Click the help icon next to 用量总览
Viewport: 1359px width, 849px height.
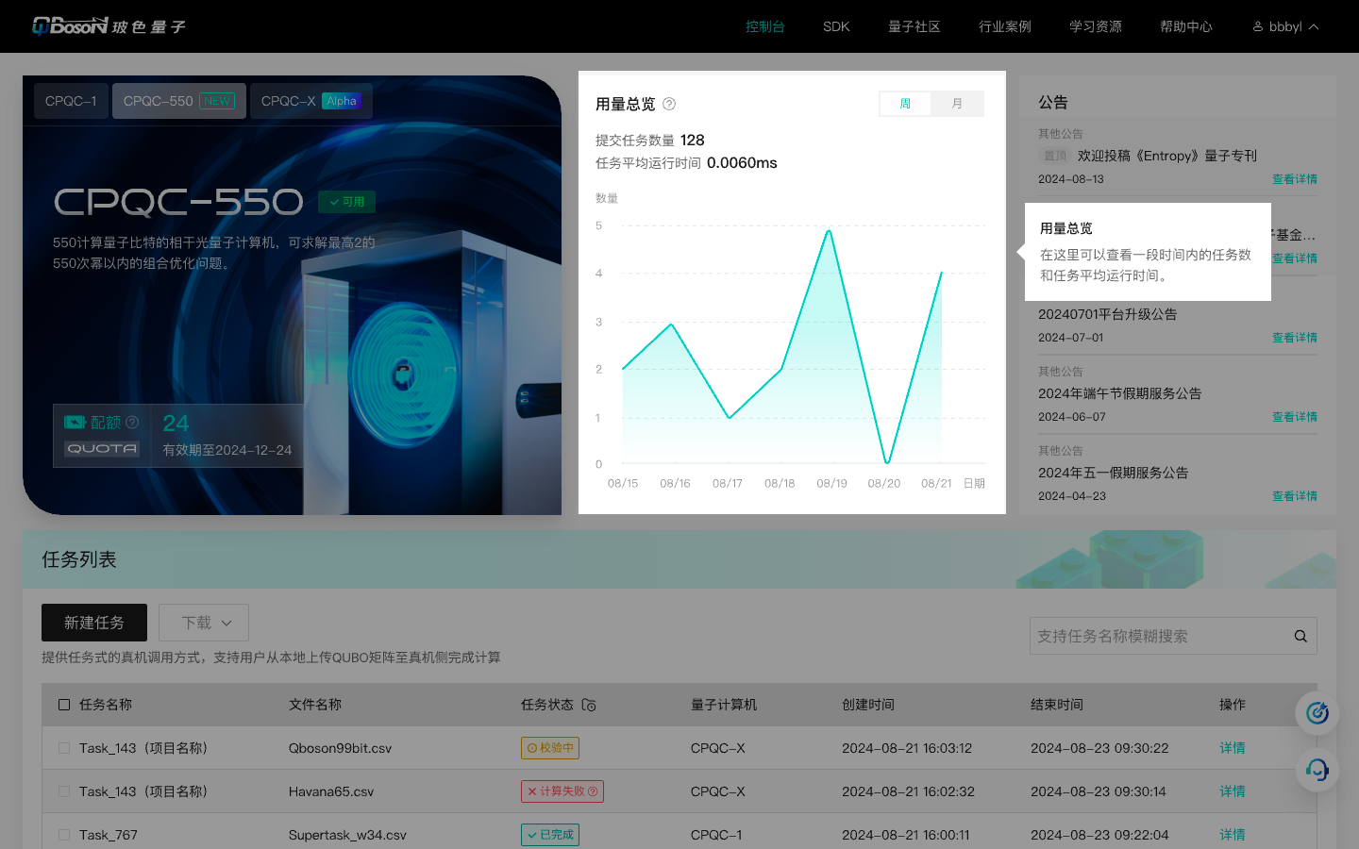tap(669, 104)
